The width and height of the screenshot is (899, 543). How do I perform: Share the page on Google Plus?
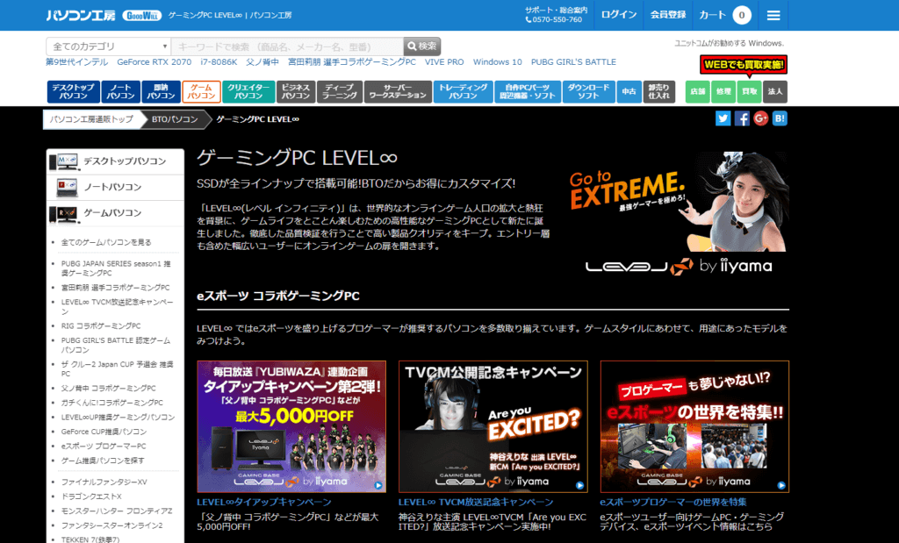pyautogui.click(x=761, y=118)
